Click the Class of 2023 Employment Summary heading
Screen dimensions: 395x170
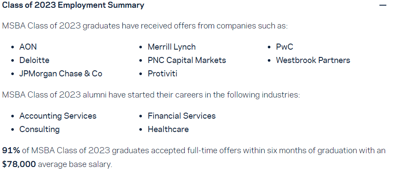pyautogui.click(x=73, y=5)
